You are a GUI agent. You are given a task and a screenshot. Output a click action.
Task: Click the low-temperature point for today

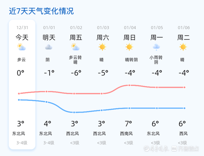point(19,100)
